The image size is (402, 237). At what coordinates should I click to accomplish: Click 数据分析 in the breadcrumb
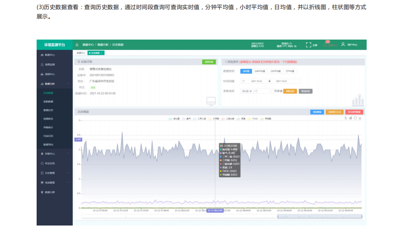103,45
